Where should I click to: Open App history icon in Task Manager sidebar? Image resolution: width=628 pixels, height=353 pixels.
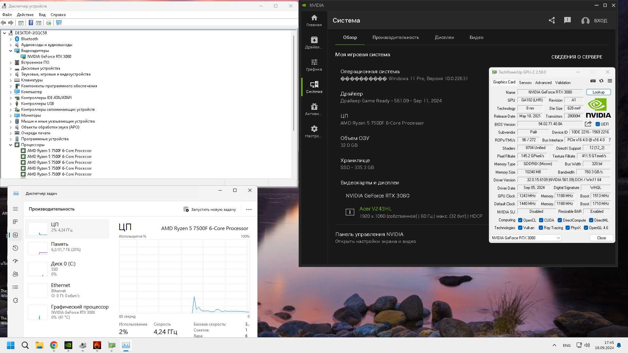pyautogui.click(x=15, y=248)
